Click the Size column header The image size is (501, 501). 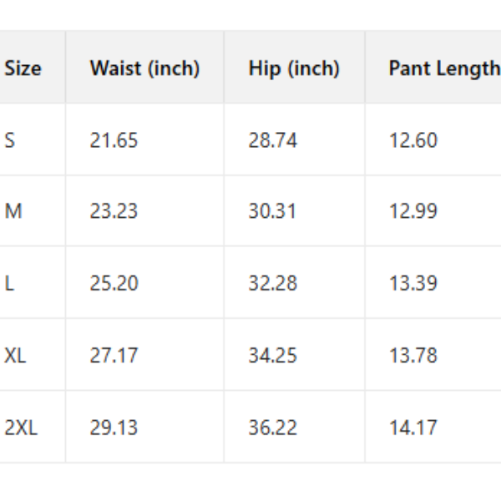(23, 68)
